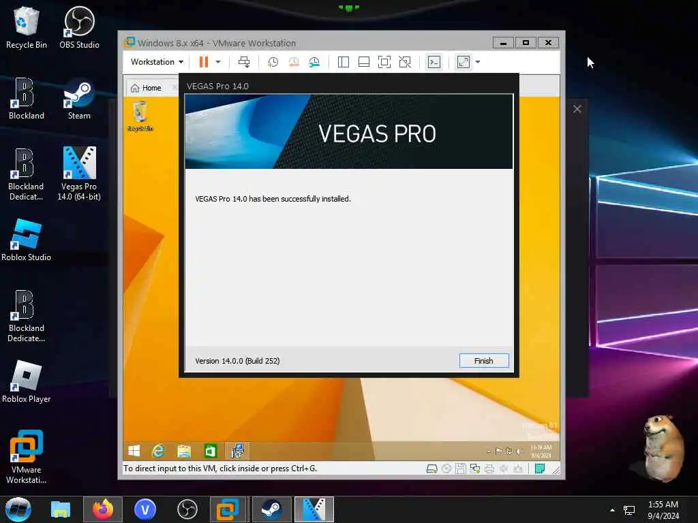The height and width of the screenshot is (523, 698).
Task: Click the VMware network adapter status icon
Action: coord(475,469)
